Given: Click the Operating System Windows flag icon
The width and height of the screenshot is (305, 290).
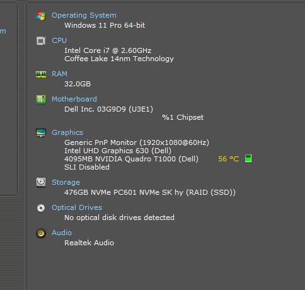Looking at the screenshot, I should pos(41,16).
